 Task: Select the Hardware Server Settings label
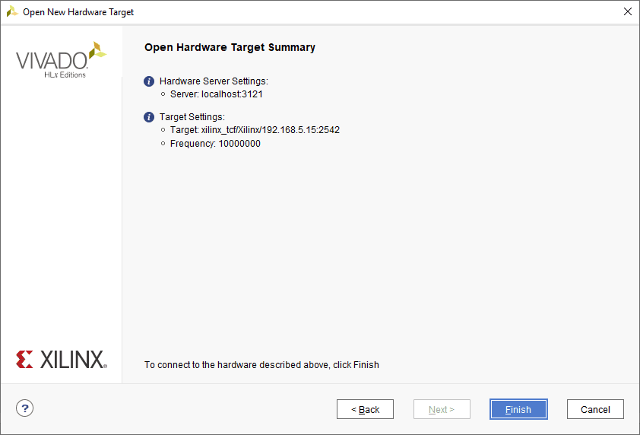(214, 81)
